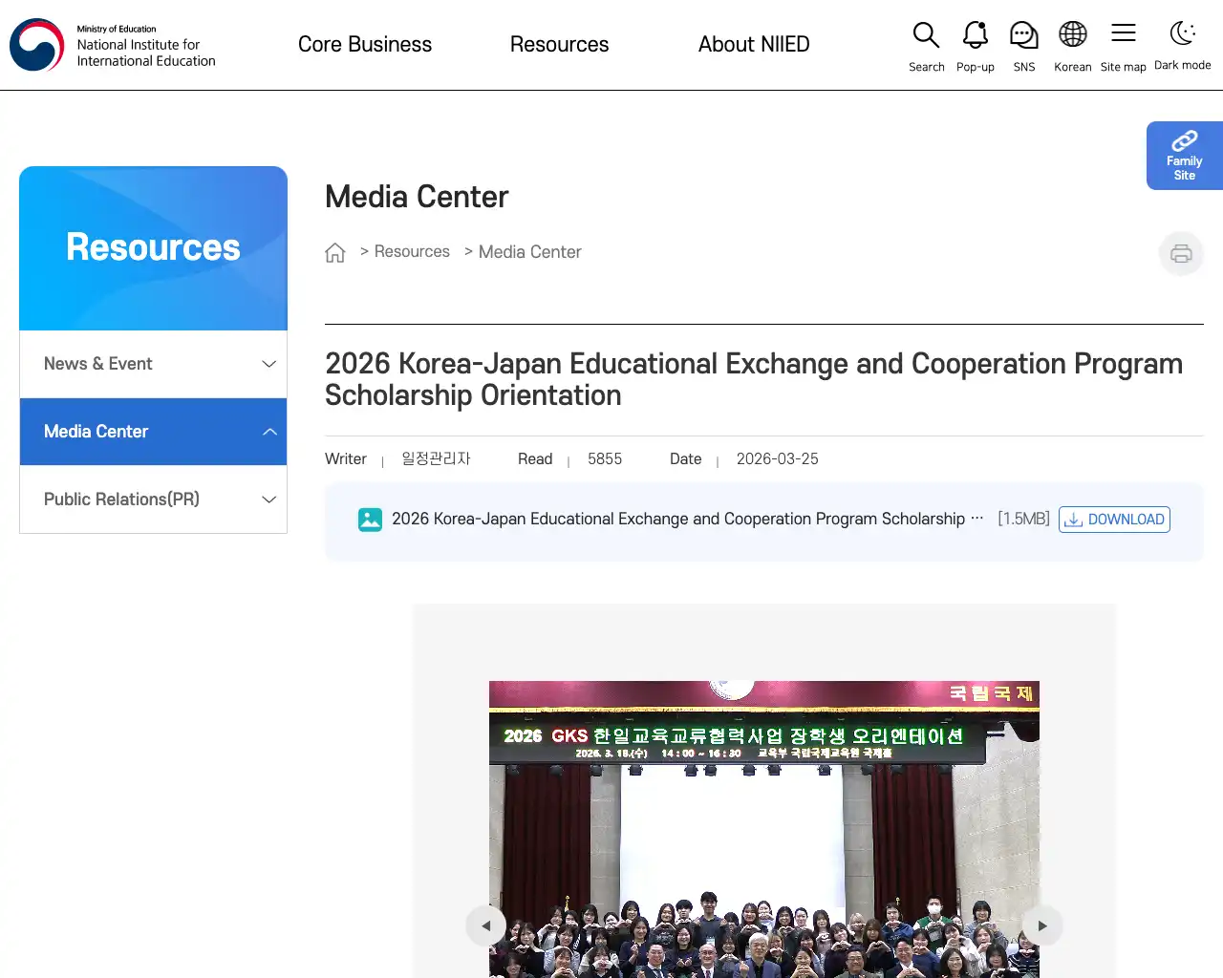Image resolution: width=1223 pixels, height=978 pixels.
Task: Open the Resources top menu
Action: 559,45
